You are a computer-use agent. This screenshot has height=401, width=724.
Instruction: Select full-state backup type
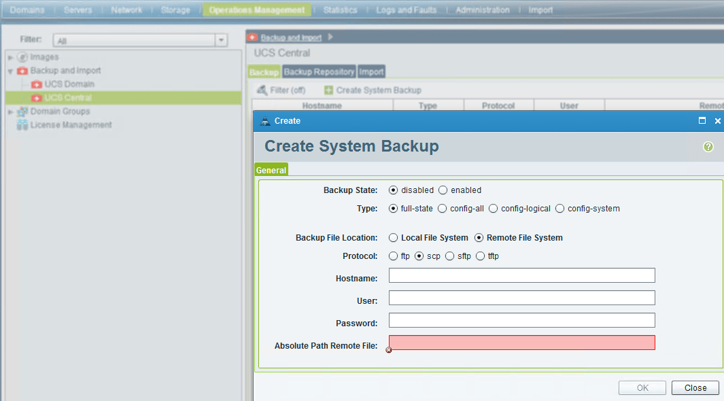point(393,209)
